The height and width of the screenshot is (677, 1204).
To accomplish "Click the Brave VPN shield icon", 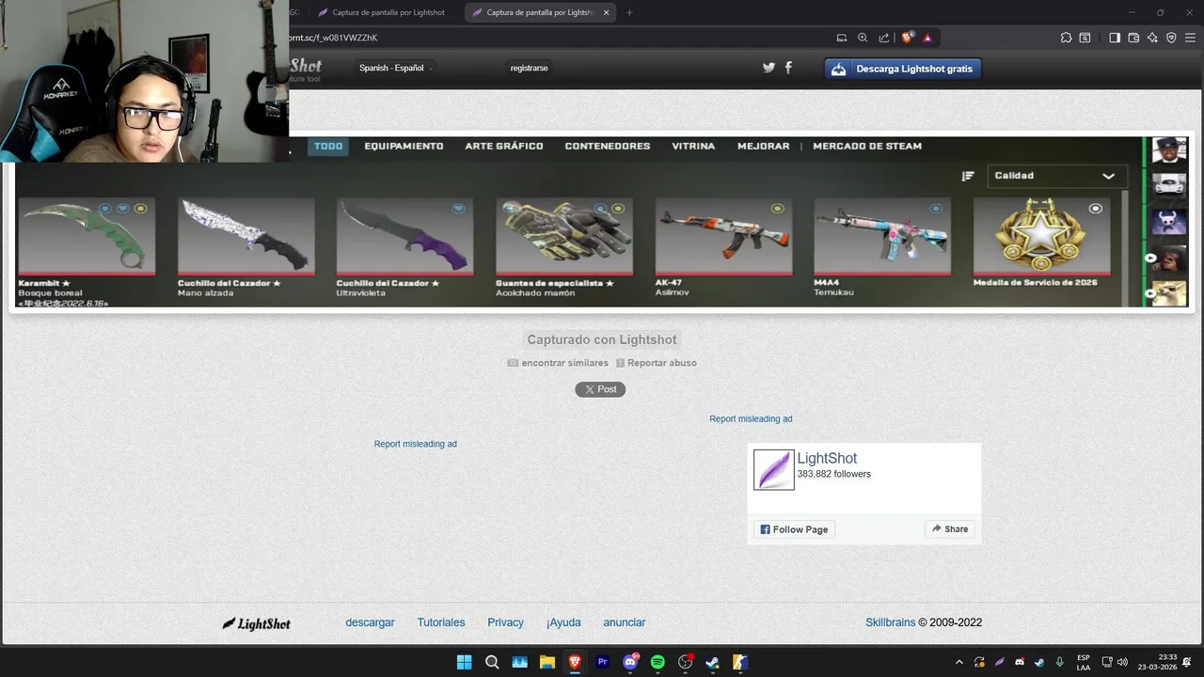I will click(x=1171, y=38).
